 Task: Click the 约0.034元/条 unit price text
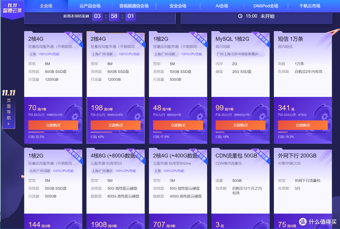tap(287, 115)
